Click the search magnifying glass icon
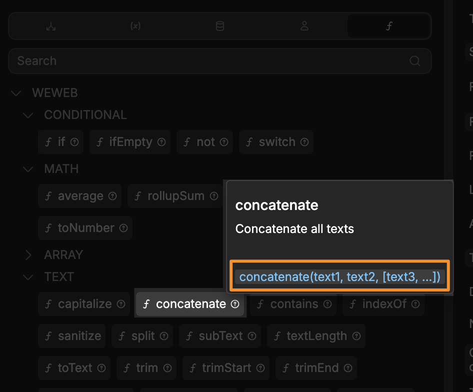 415,60
